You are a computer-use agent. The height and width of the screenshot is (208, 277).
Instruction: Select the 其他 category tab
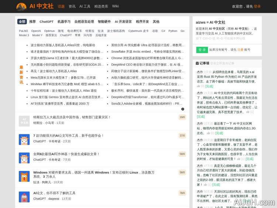(156, 21)
